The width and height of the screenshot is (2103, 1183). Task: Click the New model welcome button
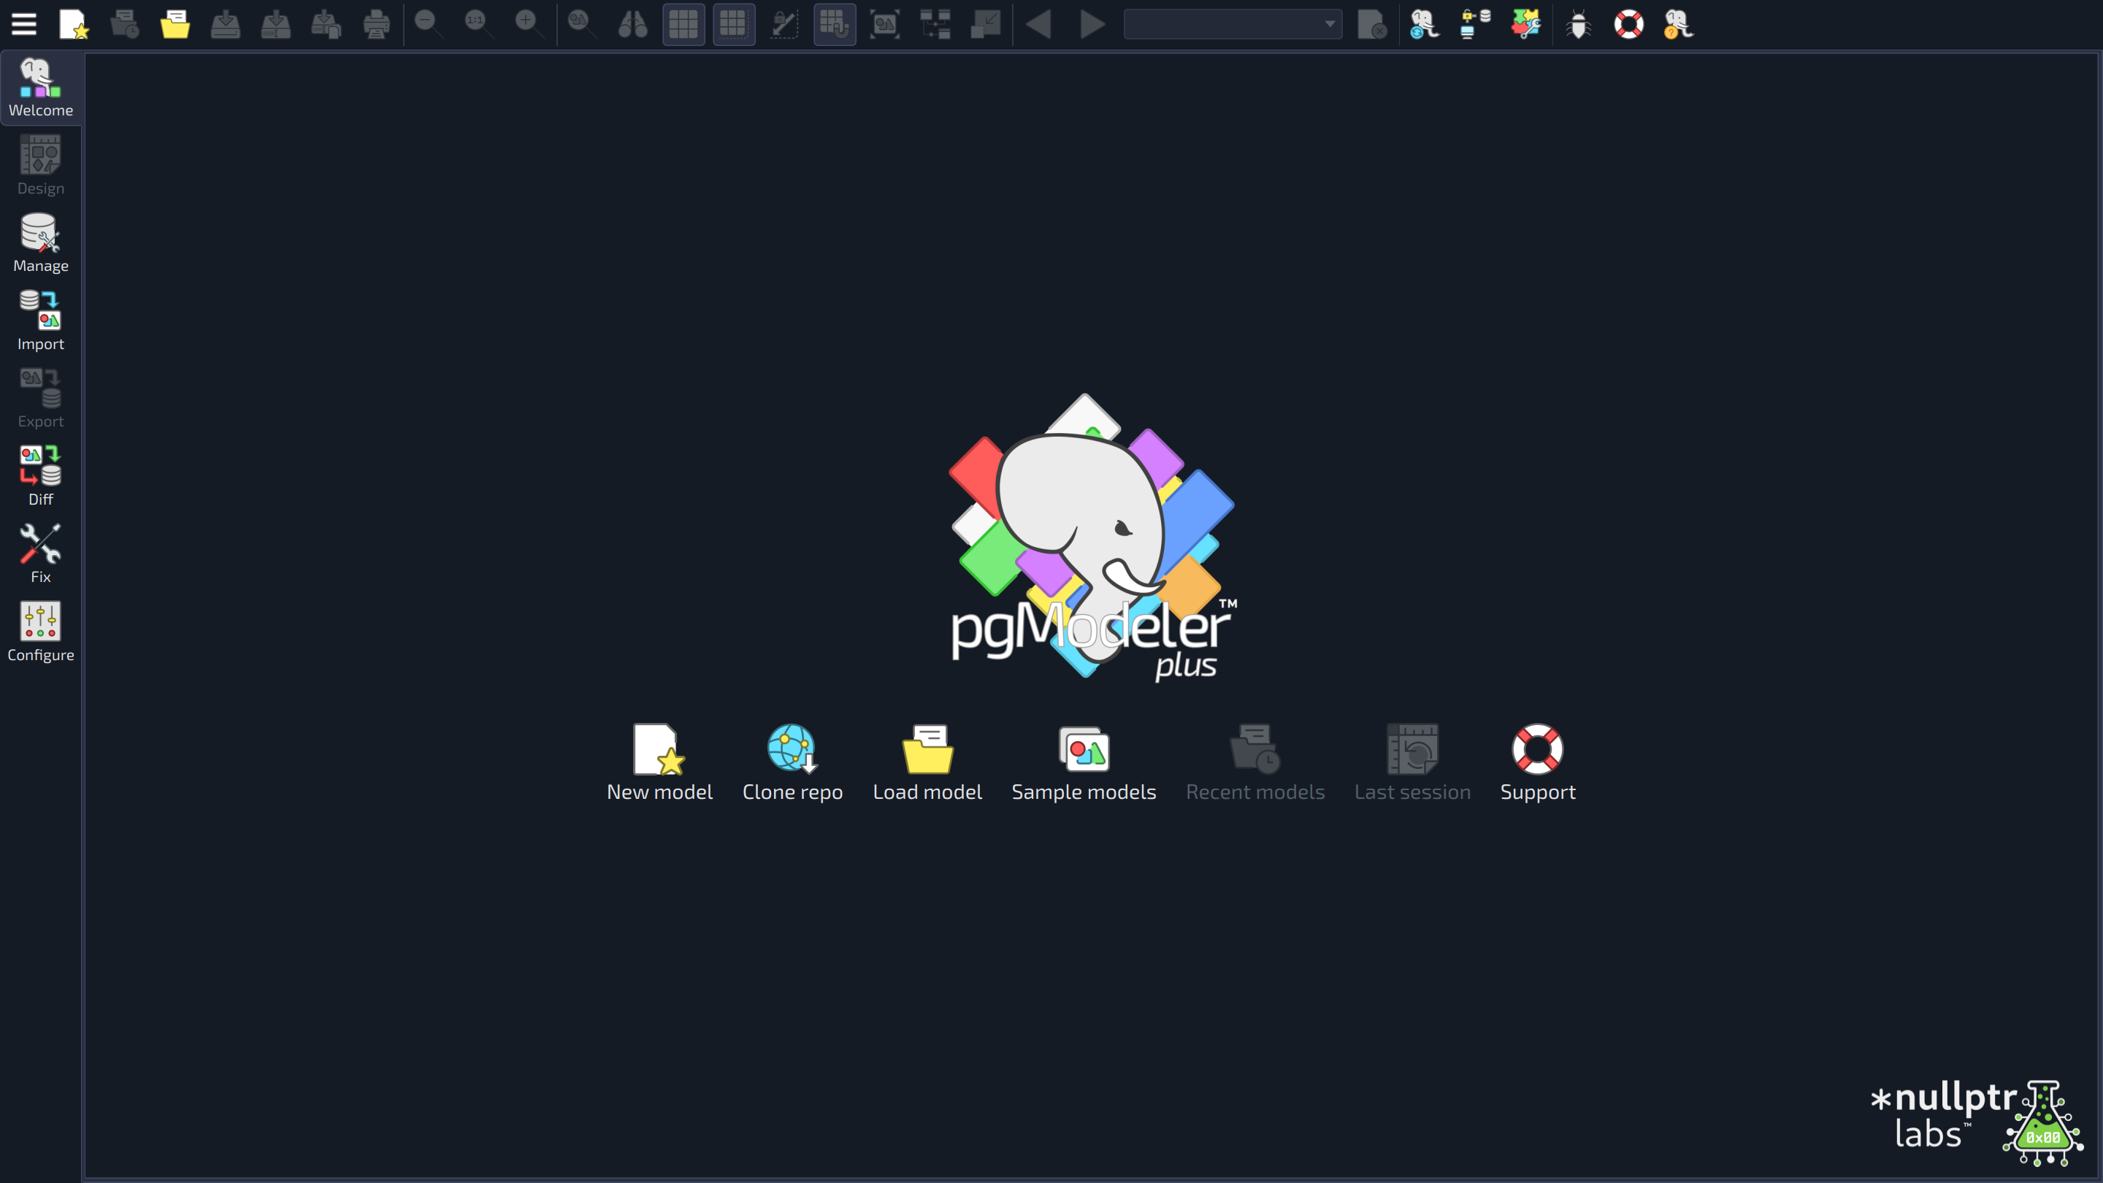[x=659, y=762]
